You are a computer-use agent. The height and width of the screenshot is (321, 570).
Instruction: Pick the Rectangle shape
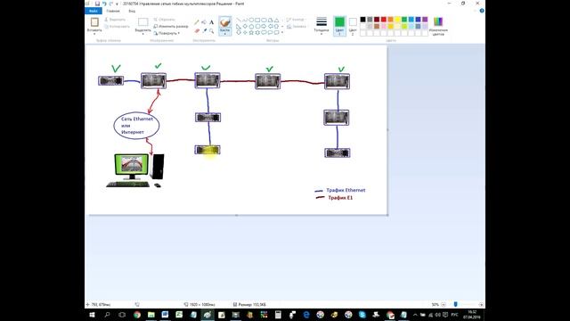pyautogui.click(x=257, y=20)
